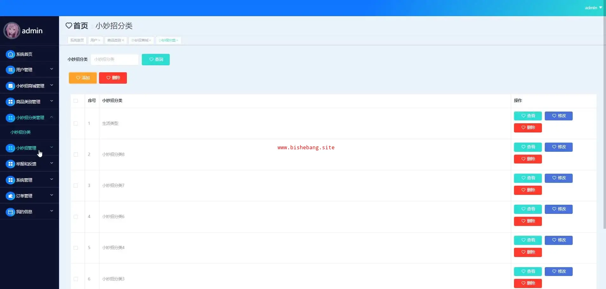The height and width of the screenshot is (289, 606).
Task: Click the 订单管理 sidebar icon
Action: point(10,196)
